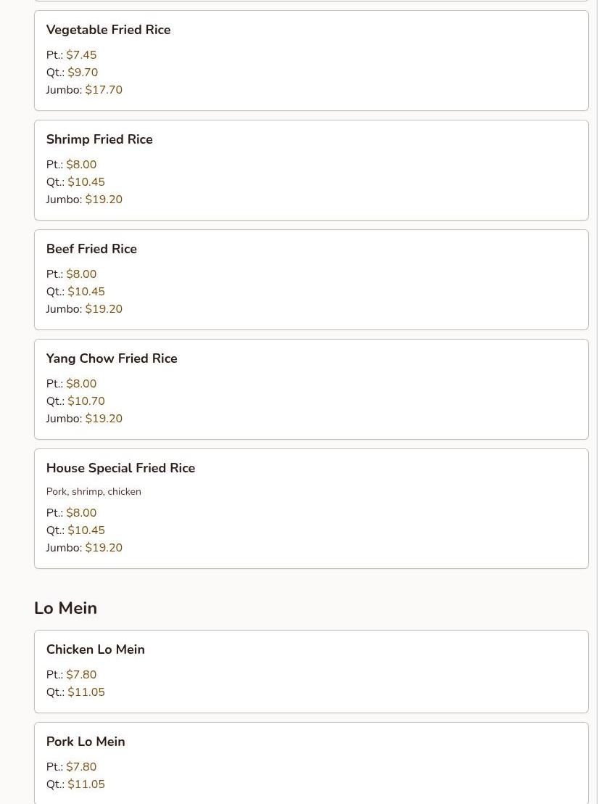Click the "Pork, shrimp, chicken" description text

94,492
